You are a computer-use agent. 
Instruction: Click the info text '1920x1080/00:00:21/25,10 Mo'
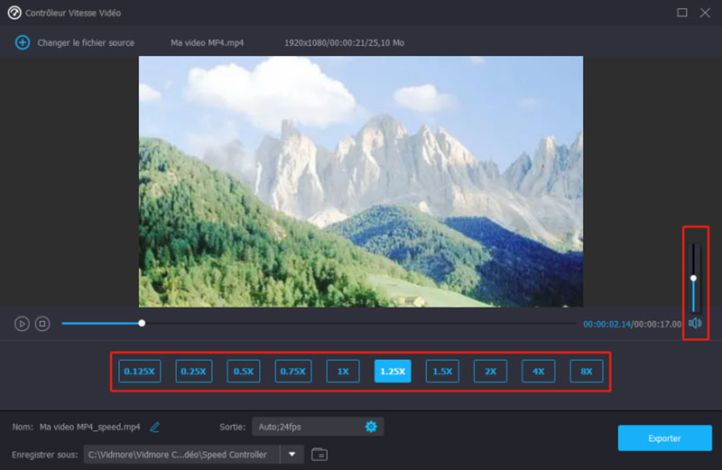click(x=344, y=42)
